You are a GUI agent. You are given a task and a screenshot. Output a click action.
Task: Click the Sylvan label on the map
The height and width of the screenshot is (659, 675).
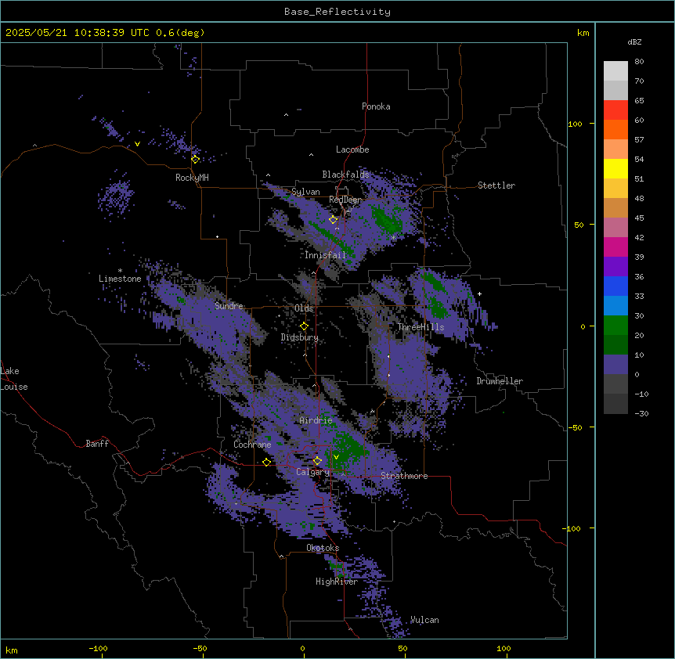point(305,192)
